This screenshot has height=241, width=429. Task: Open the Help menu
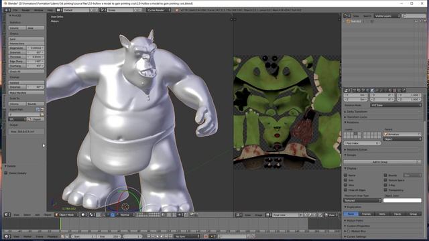point(50,10)
